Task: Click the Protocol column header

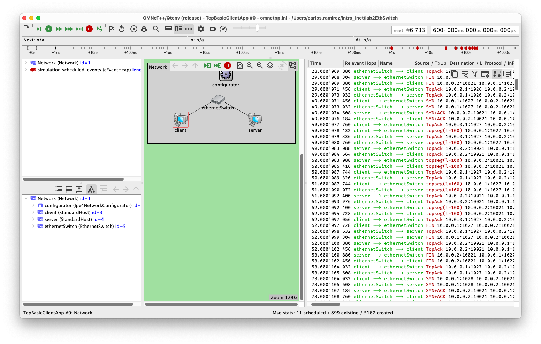Action: (x=499, y=63)
